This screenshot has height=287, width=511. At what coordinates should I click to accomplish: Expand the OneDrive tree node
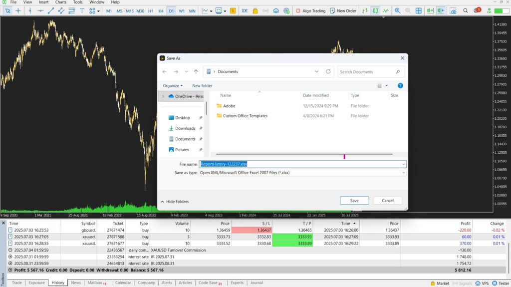pyautogui.click(x=163, y=96)
